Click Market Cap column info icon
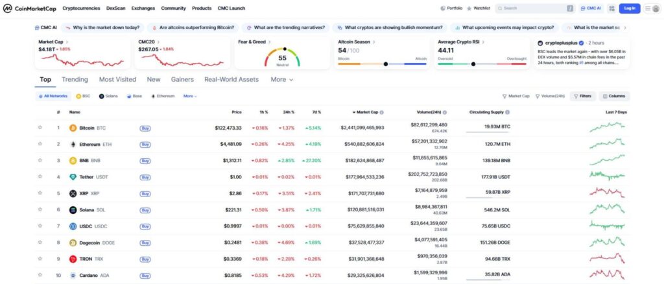This screenshot has height=284, width=664. tap(381, 113)
